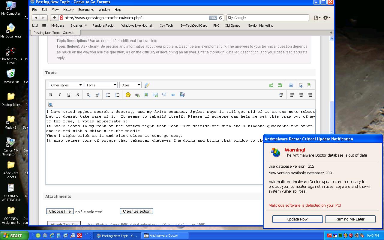Align the text left
Viewport: 384px width, 240px height.
pos(292,95)
